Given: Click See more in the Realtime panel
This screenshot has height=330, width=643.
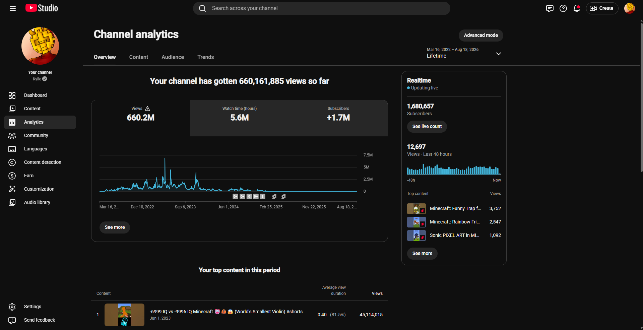Looking at the screenshot, I should point(422,254).
